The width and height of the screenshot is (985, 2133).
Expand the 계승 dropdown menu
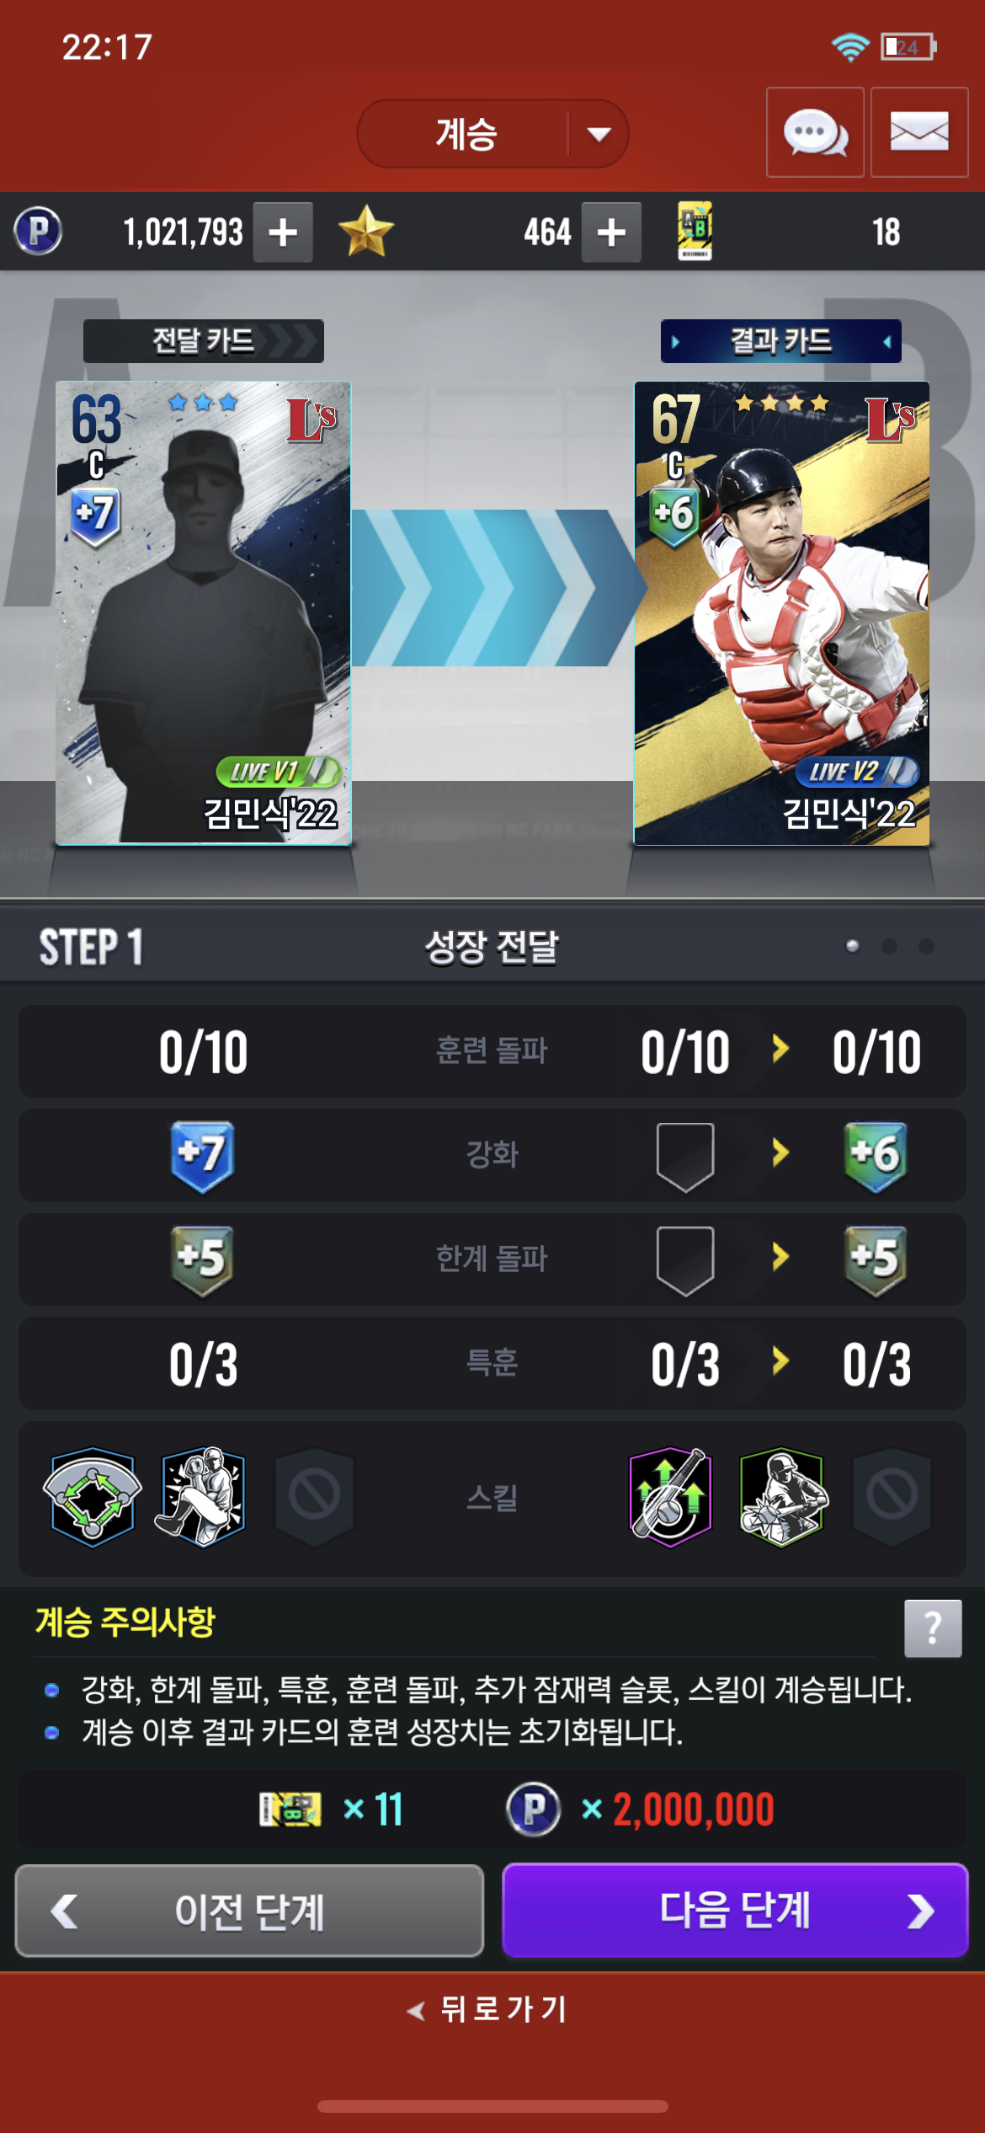[492, 134]
